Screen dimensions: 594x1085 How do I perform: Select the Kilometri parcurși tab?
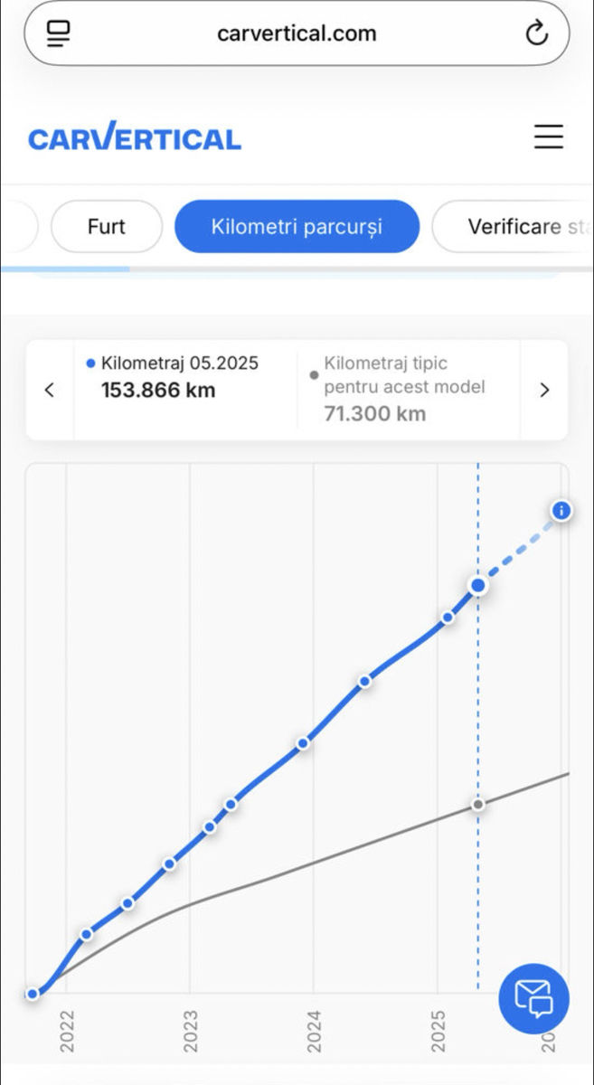point(297,226)
